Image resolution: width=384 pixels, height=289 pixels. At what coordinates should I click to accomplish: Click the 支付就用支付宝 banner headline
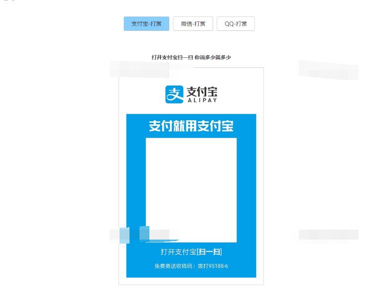pos(191,126)
